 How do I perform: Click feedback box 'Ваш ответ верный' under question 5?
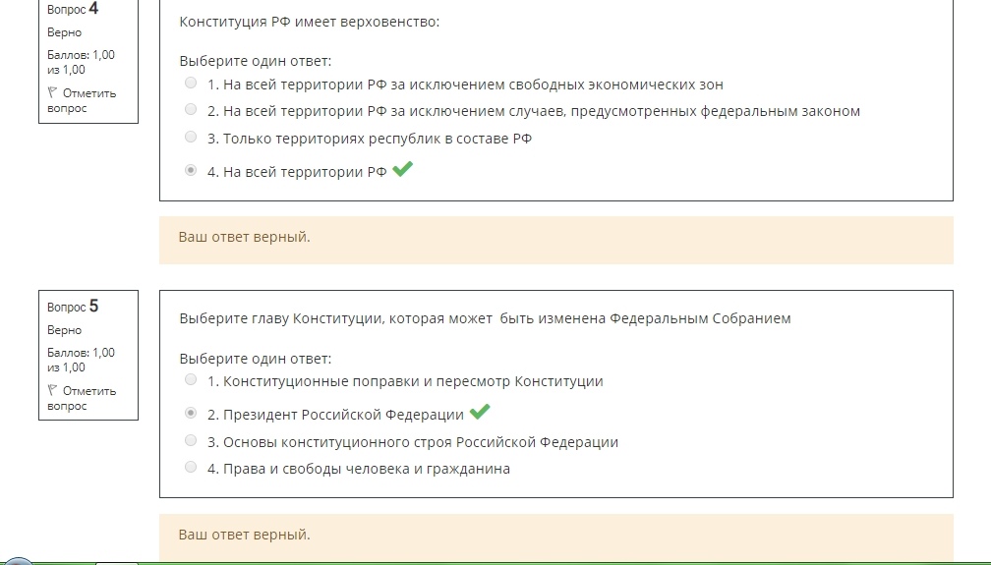[556, 537]
